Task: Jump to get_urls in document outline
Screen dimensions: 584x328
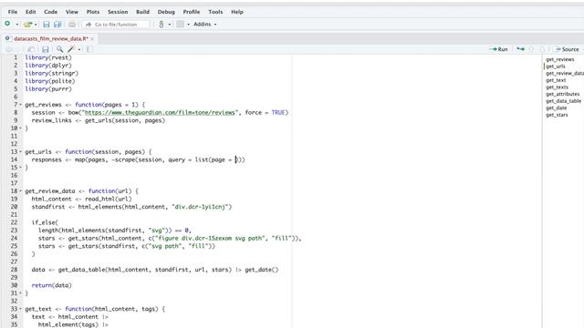Action: pyautogui.click(x=556, y=67)
